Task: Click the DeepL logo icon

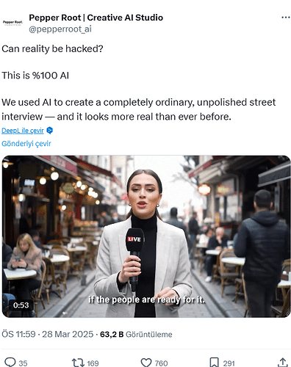Action: (50, 131)
